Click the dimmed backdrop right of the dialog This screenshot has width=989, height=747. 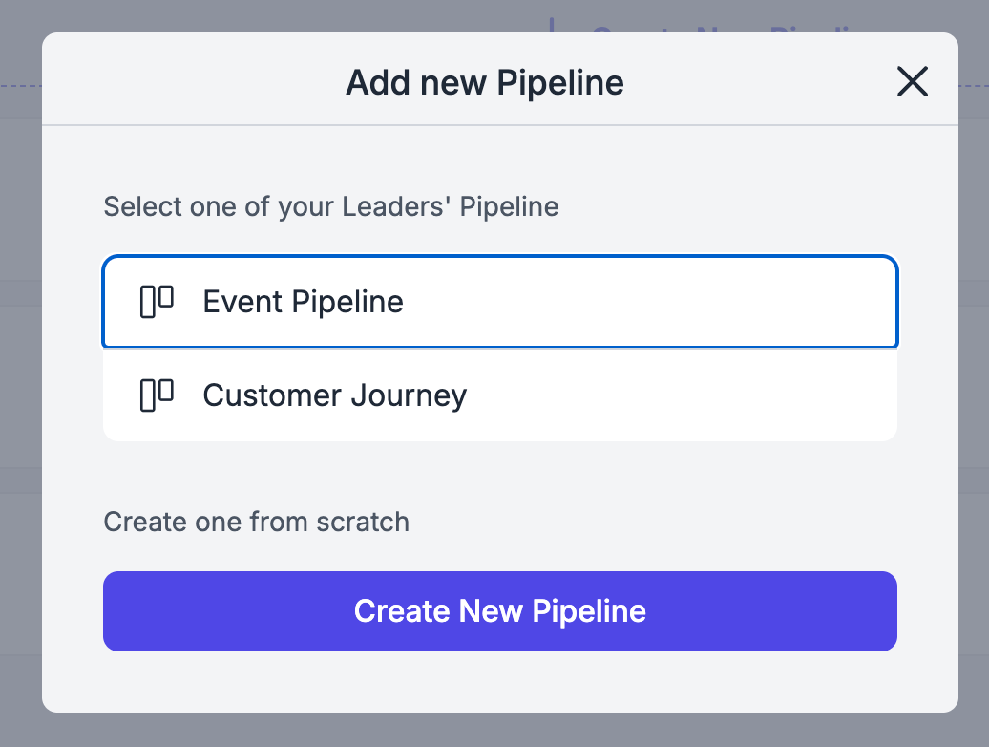pyautogui.click(x=974, y=382)
